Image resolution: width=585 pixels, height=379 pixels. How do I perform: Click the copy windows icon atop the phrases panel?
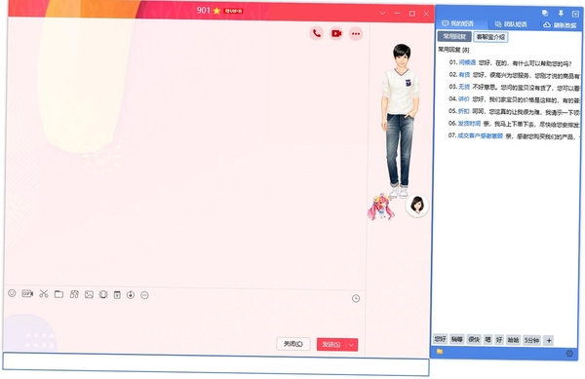[545, 13]
